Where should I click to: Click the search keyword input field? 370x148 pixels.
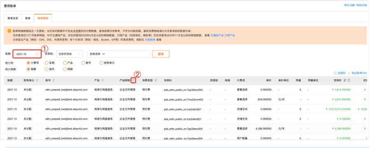129,54
